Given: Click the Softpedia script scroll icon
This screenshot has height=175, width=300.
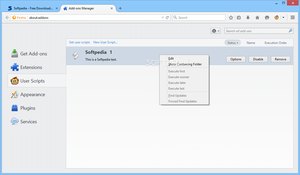Looking at the screenshot, I should [75, 55].
